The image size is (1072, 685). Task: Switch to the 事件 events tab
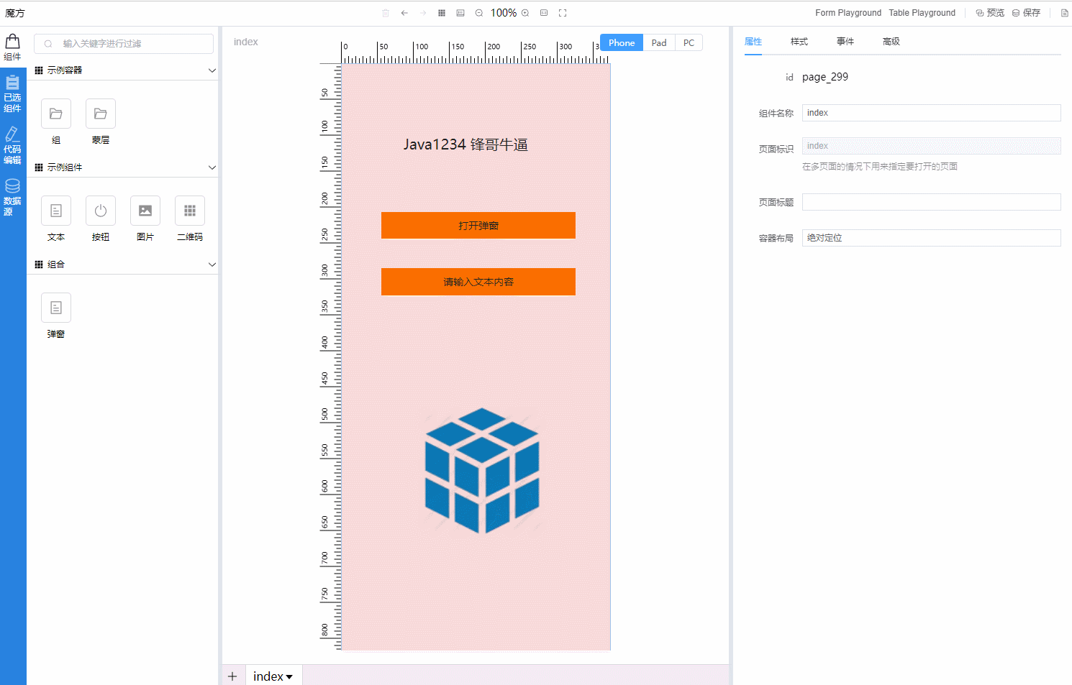click(x=845, y=42)
